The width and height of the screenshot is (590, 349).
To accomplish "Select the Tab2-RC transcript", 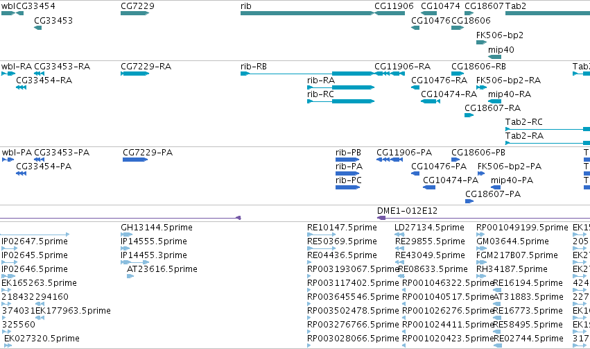I will (548, 129).
